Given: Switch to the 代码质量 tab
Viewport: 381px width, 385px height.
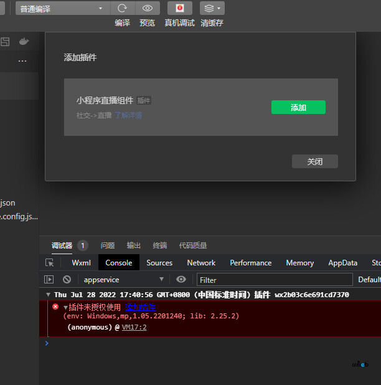Looking at the screenshot, I should pos(193,245).
